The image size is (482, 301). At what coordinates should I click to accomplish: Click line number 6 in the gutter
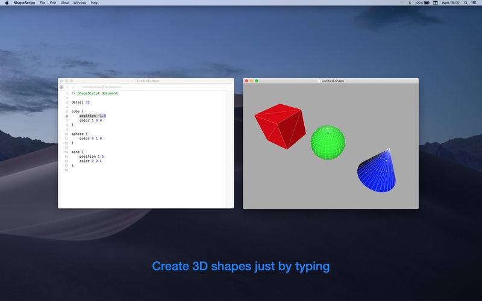67,116
